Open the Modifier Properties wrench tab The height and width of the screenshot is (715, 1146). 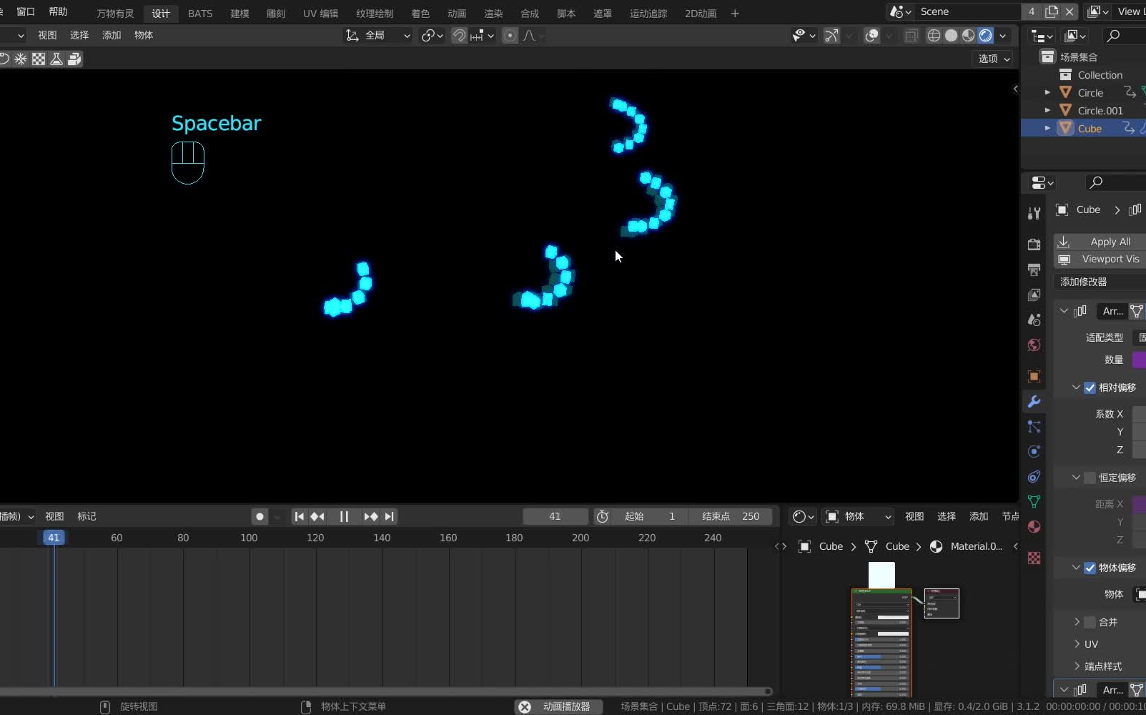click(x=1034, y=402)
